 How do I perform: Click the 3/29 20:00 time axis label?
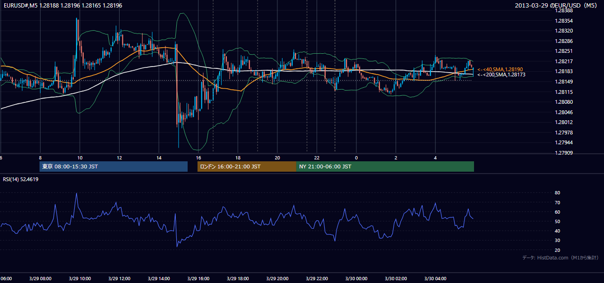coord(277,279)
